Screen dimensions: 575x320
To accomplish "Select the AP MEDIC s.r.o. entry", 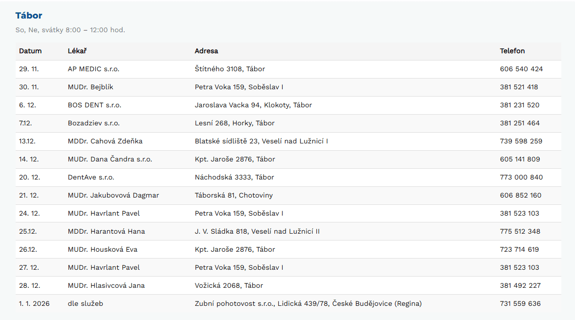I will (93, 69).
